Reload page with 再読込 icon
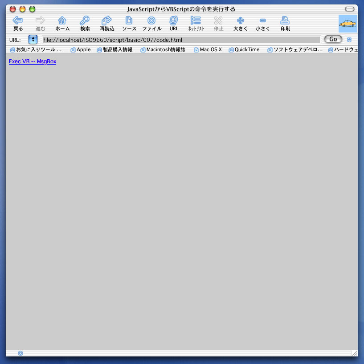 (107, 20)
